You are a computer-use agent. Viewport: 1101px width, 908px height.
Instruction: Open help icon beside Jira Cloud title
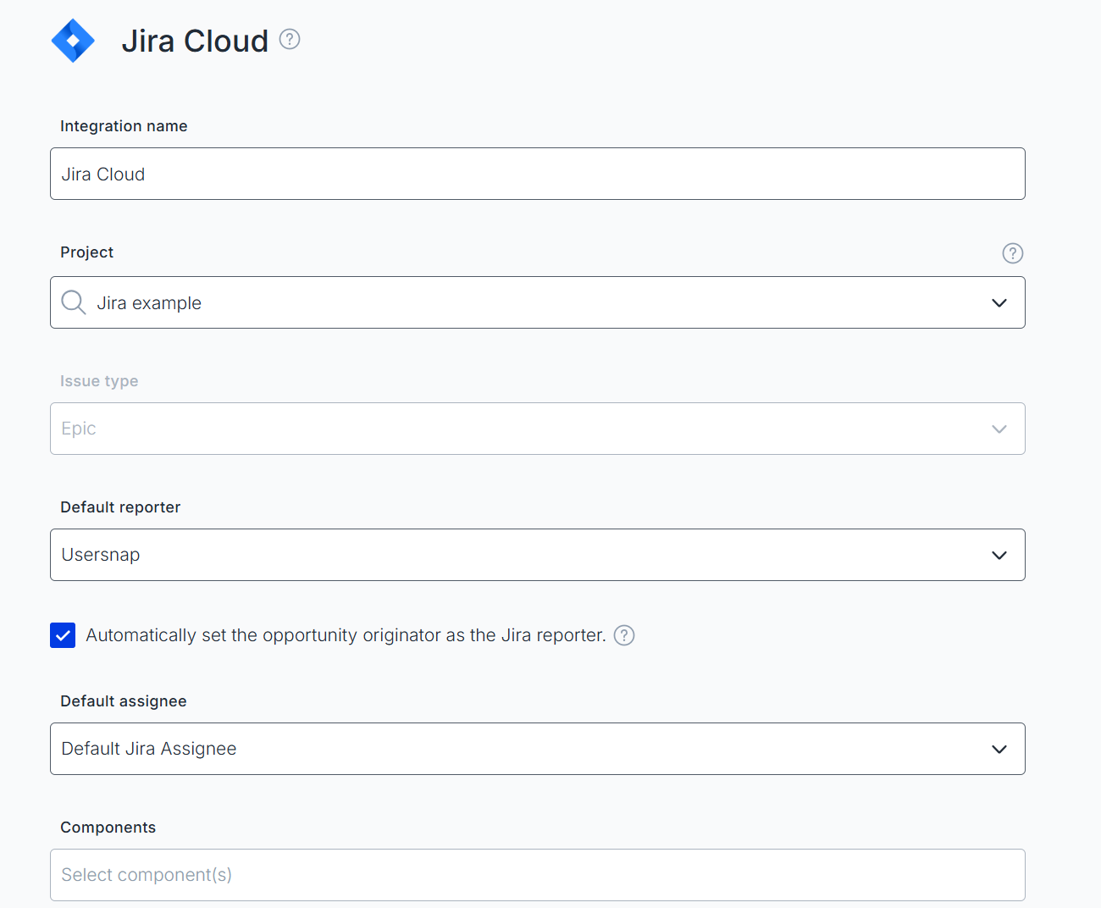[x=290, y=39]
